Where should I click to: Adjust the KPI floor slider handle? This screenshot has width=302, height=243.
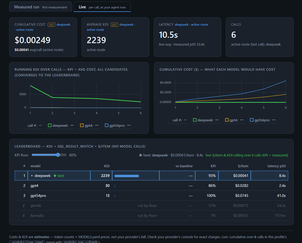click(58, 155)
